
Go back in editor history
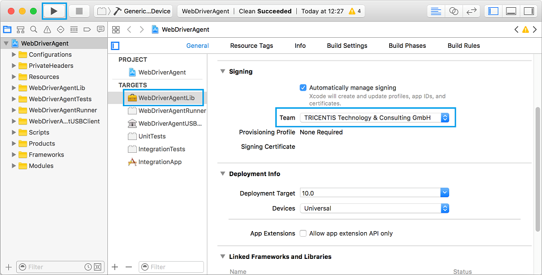pyautogui.click(x=130, y=29)
